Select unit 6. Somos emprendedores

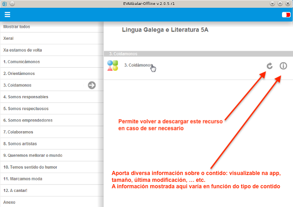click(27, 121)
